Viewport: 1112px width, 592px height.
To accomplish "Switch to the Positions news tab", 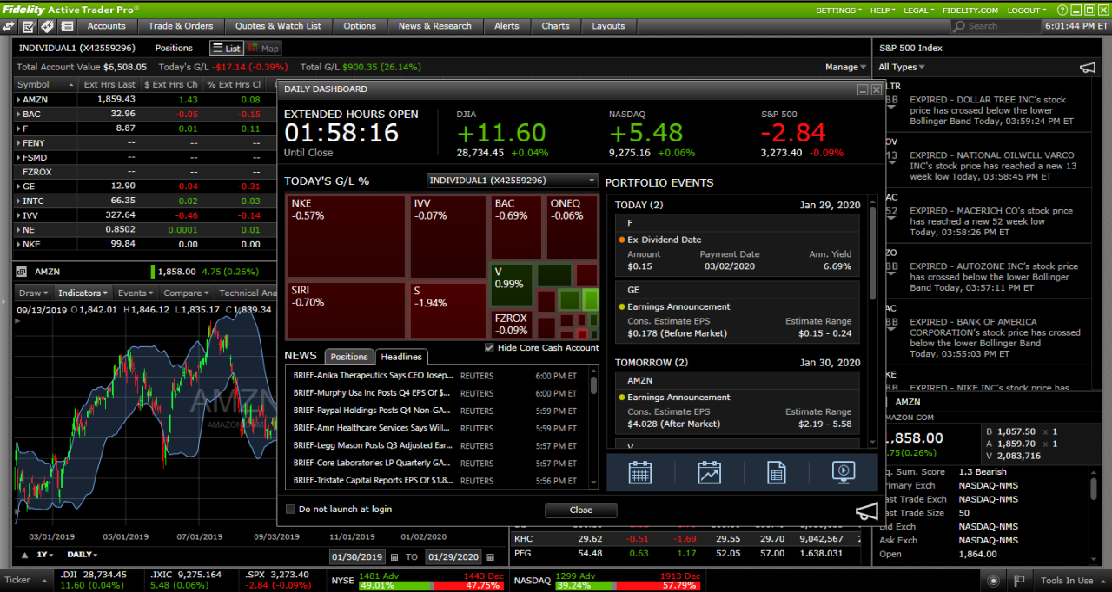I will [x=349, y=357].
